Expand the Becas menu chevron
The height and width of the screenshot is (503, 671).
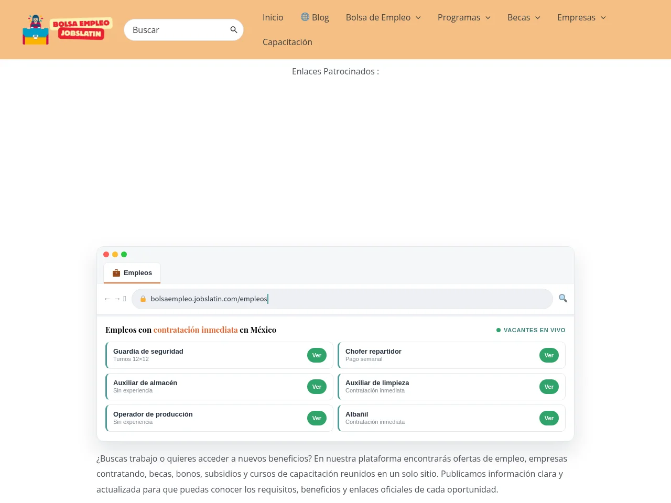tap(538, 18)
